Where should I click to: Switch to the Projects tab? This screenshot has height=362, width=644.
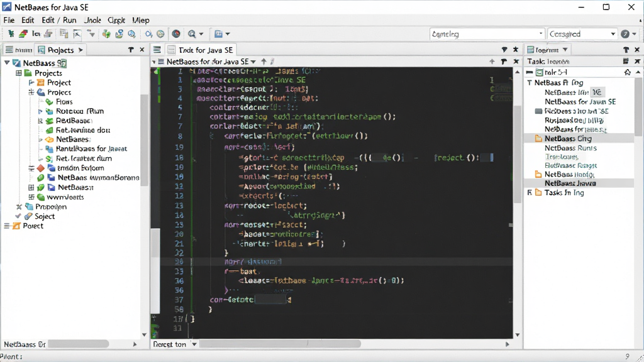pyautogui.click(x=60, y=50)
